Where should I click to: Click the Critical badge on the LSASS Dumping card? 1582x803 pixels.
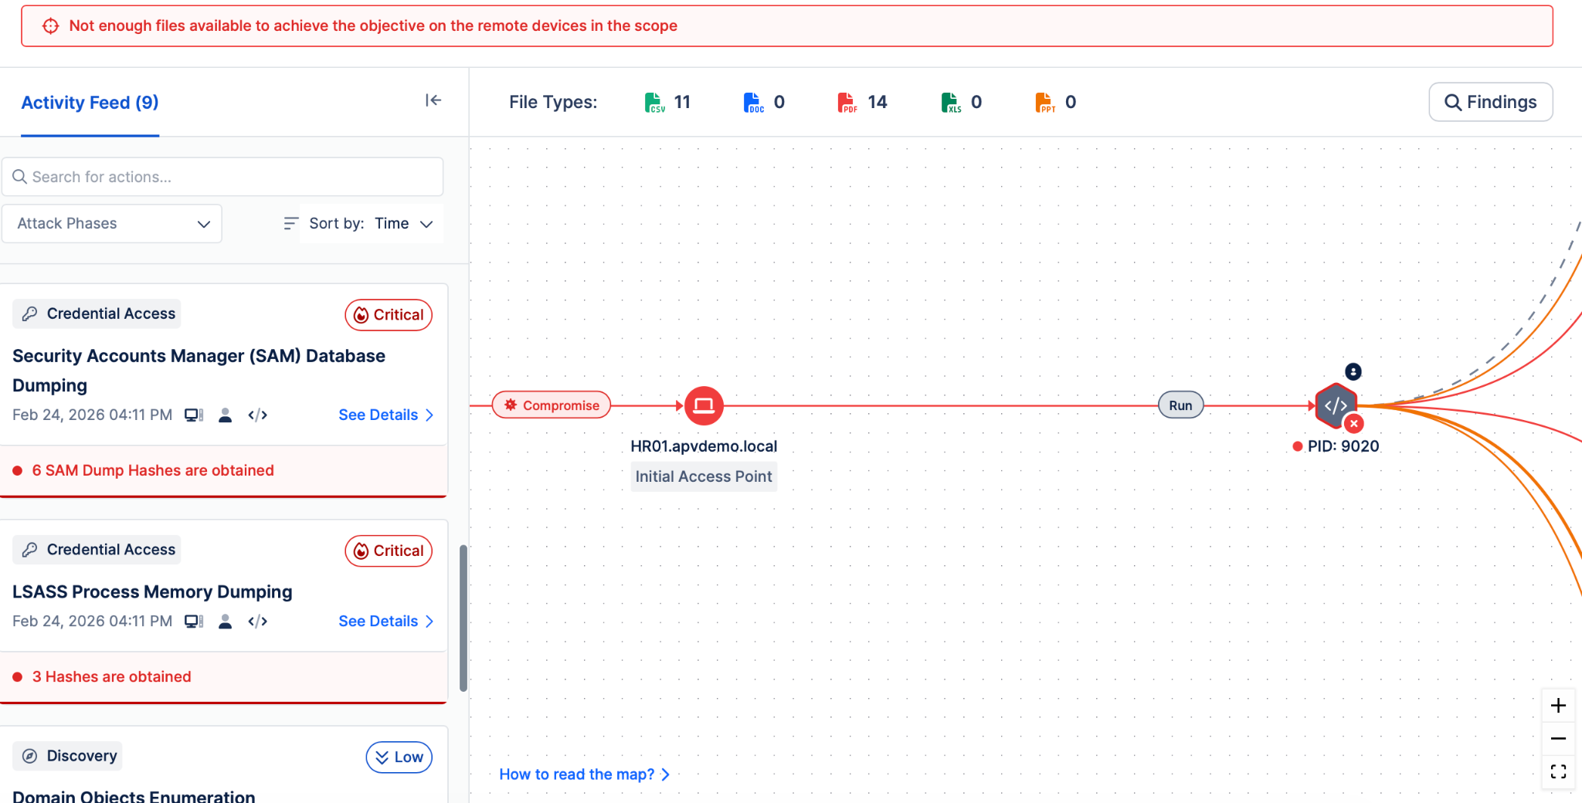389,551
